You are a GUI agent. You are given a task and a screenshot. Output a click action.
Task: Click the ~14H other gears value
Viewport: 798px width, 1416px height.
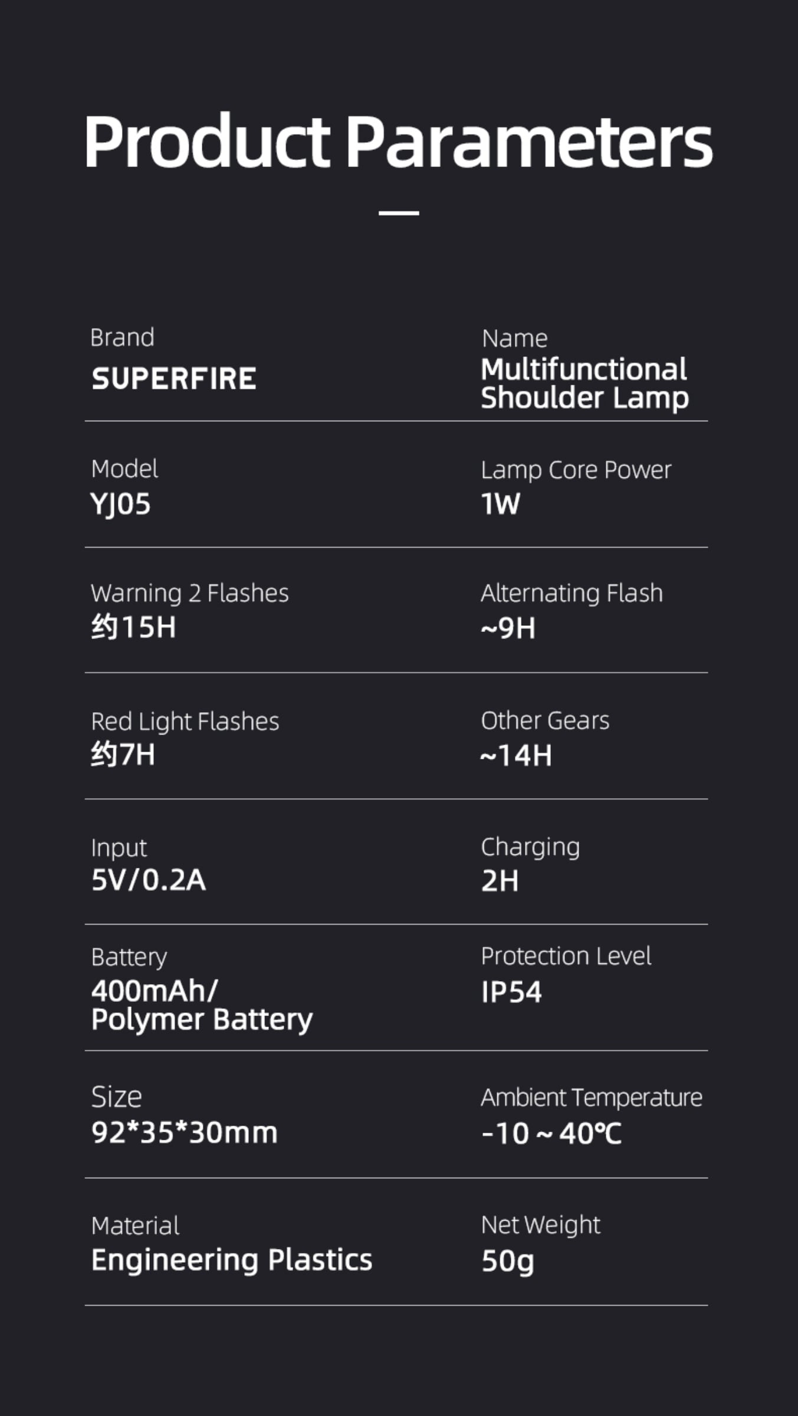coord(516,756)
